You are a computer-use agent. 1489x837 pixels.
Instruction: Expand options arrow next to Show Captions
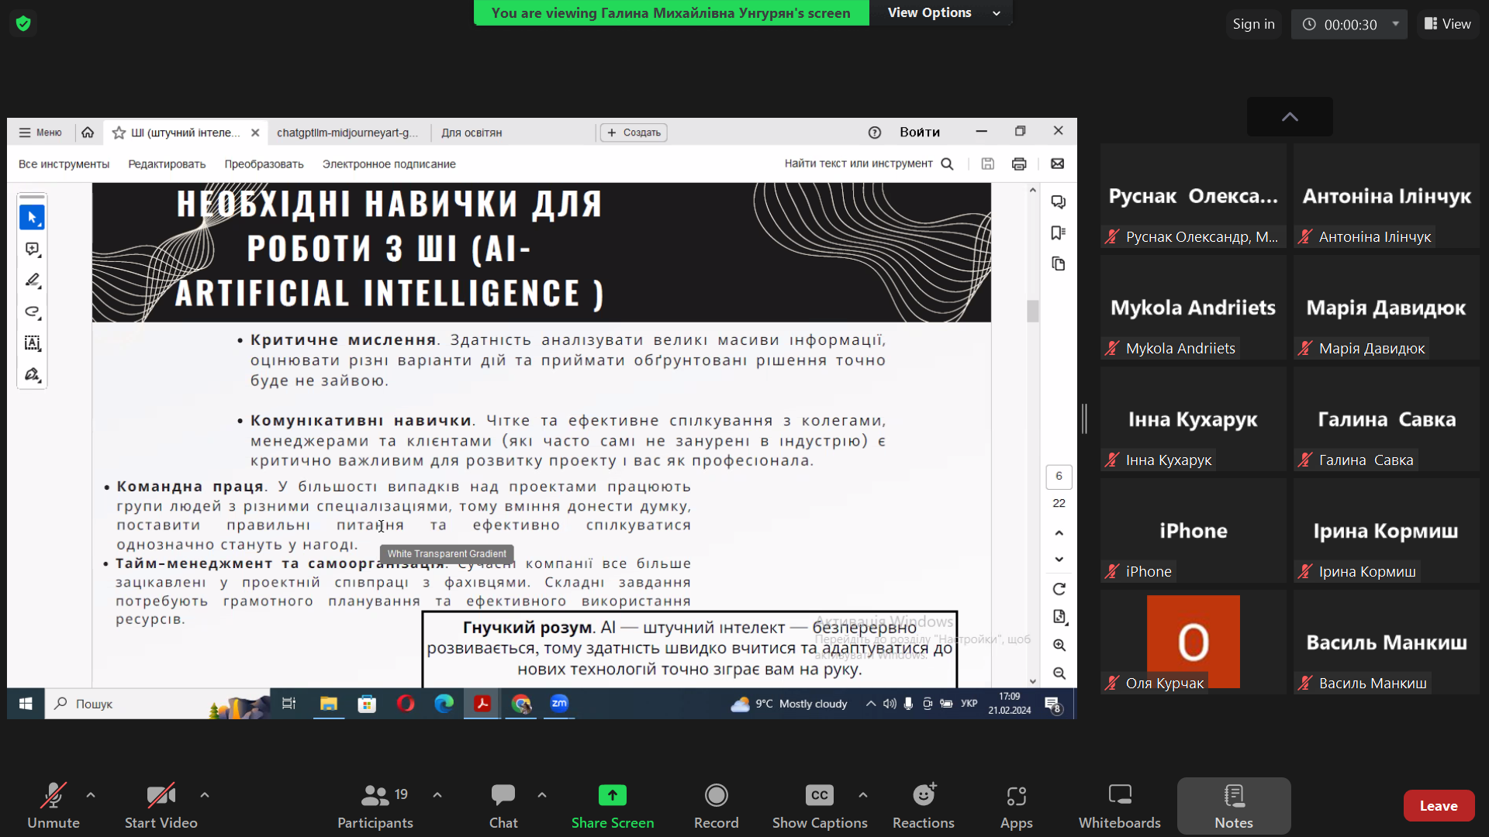click(x=863, y=795)
